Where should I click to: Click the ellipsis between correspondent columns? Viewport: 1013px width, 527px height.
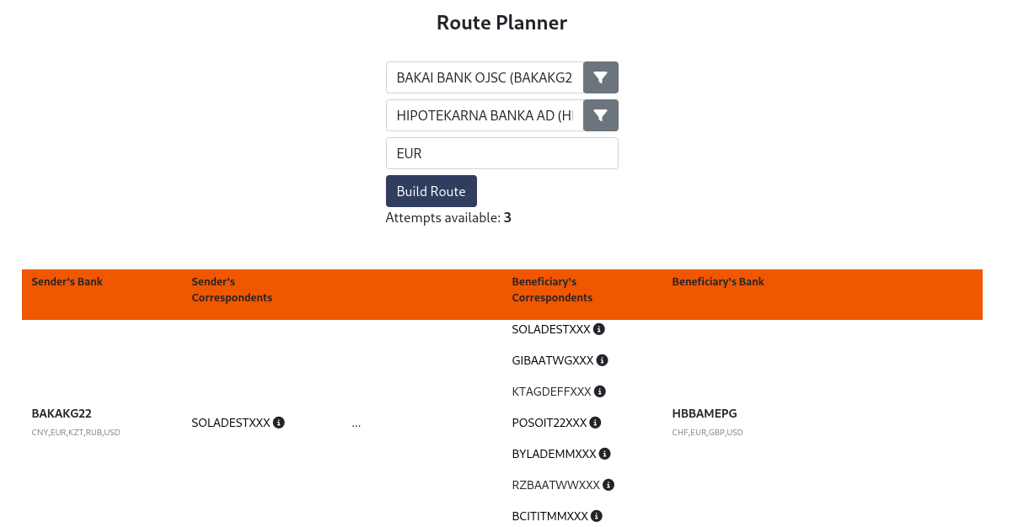356,423
